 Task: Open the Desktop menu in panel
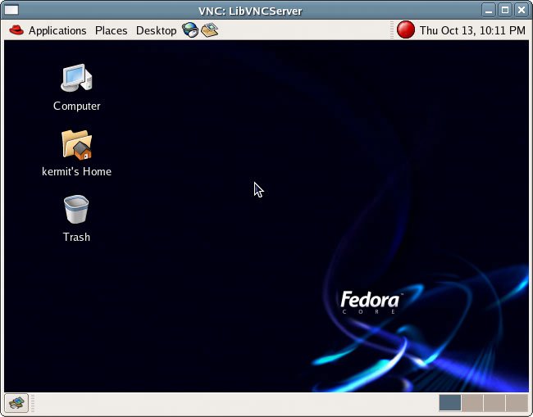pos(156,30)
